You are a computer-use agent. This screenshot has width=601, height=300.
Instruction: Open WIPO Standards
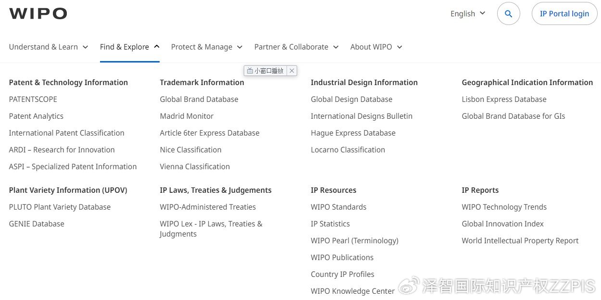pos(338,207)
